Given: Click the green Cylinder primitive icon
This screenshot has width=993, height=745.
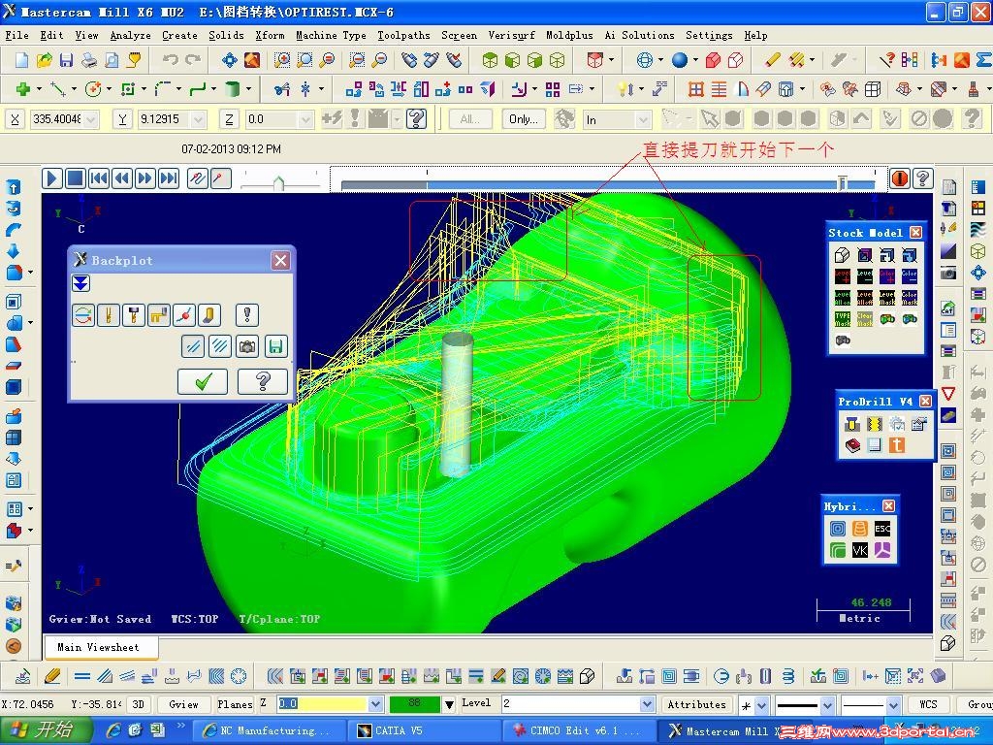Looking at the screenshot, I should click(x=233, y=89).
